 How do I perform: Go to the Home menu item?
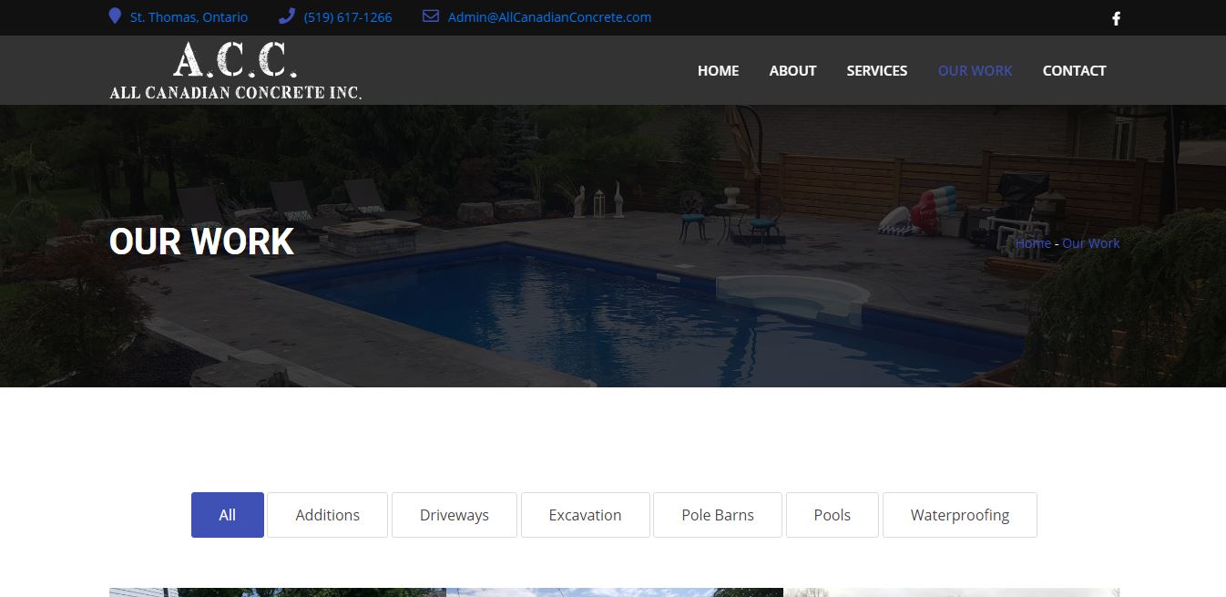tap(718, 70)
